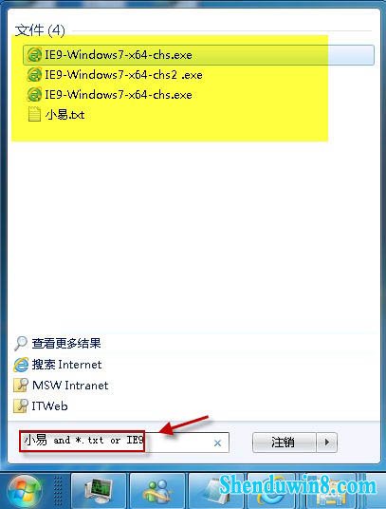Expand the shutdown options arrow next to 注销
This screenshot has width=386, height=509.
coord(326,443)
